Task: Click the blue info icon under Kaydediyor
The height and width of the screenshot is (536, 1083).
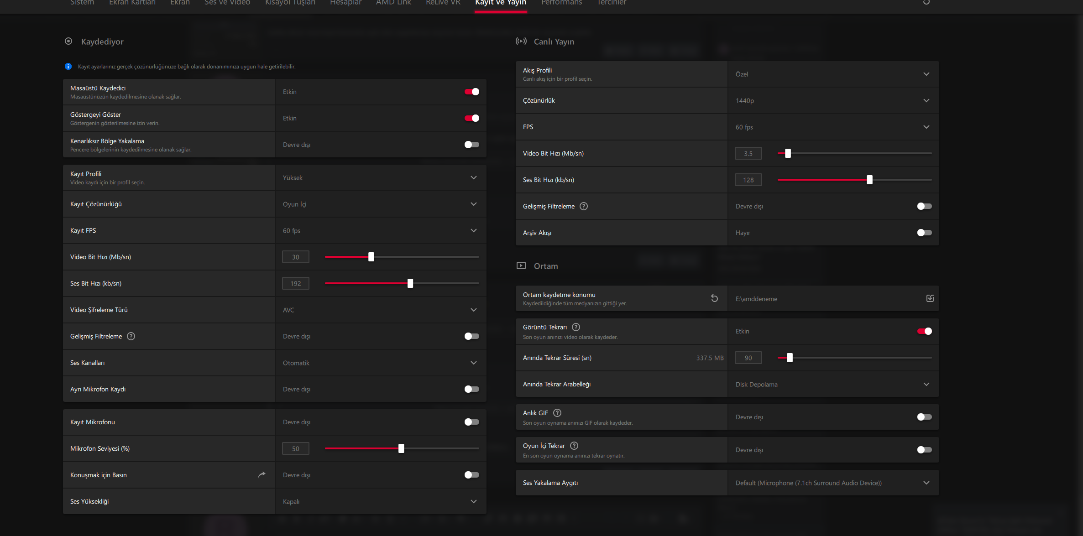Action: 68,67
